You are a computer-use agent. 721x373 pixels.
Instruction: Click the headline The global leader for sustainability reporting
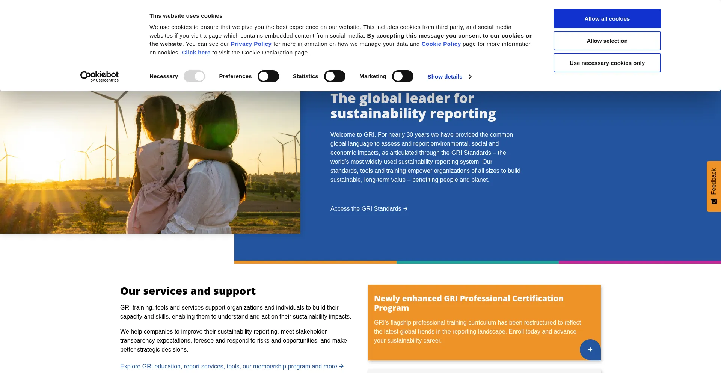tap(413, 106)
